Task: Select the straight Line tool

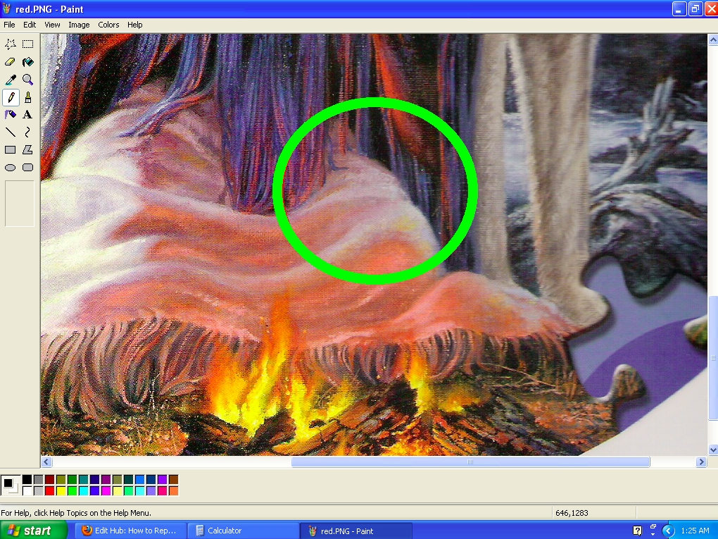Action: tap(11, 132)
